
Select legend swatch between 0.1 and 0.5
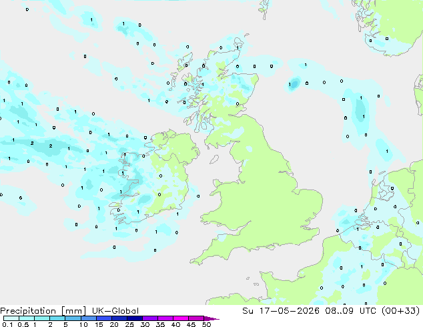tap(11, 318)
